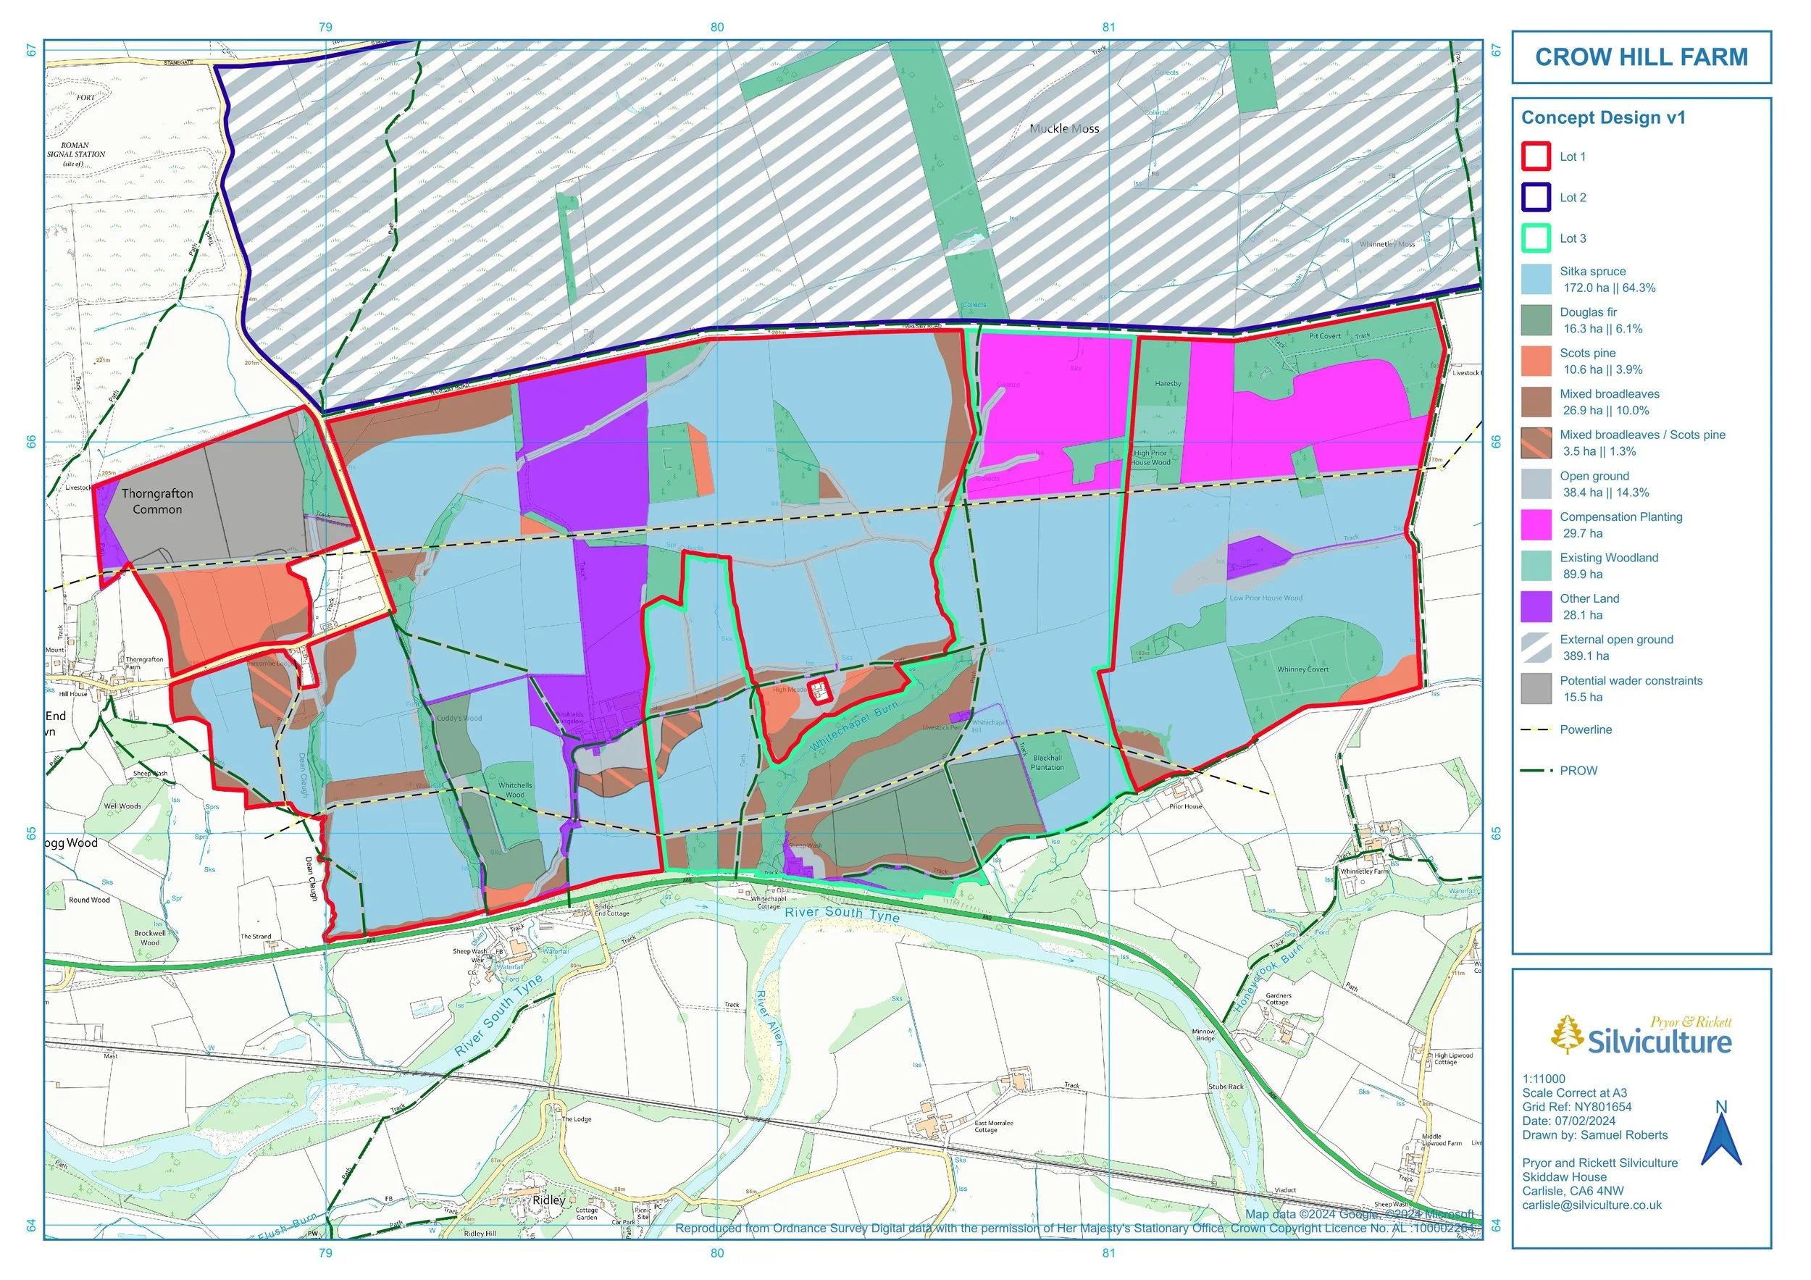
Task: Click the north arrow icon
Action: (x=1720, y=1134)
